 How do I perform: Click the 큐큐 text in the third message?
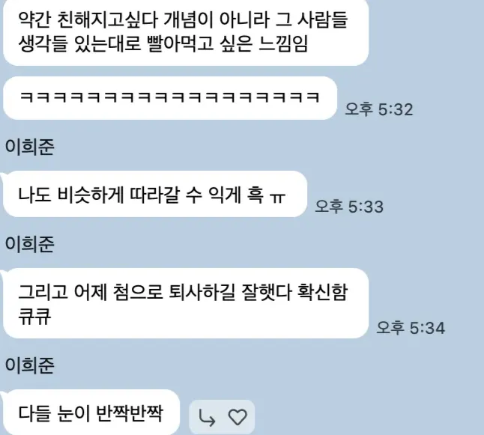click(34, 316)
